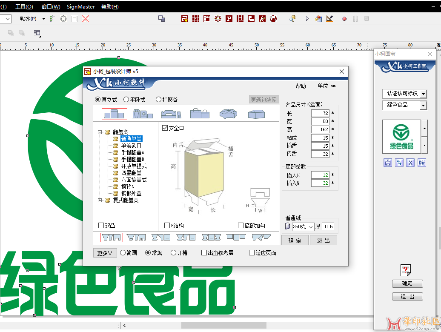
Task: Select the 开槽 radio button
Action: pos(173,253)
